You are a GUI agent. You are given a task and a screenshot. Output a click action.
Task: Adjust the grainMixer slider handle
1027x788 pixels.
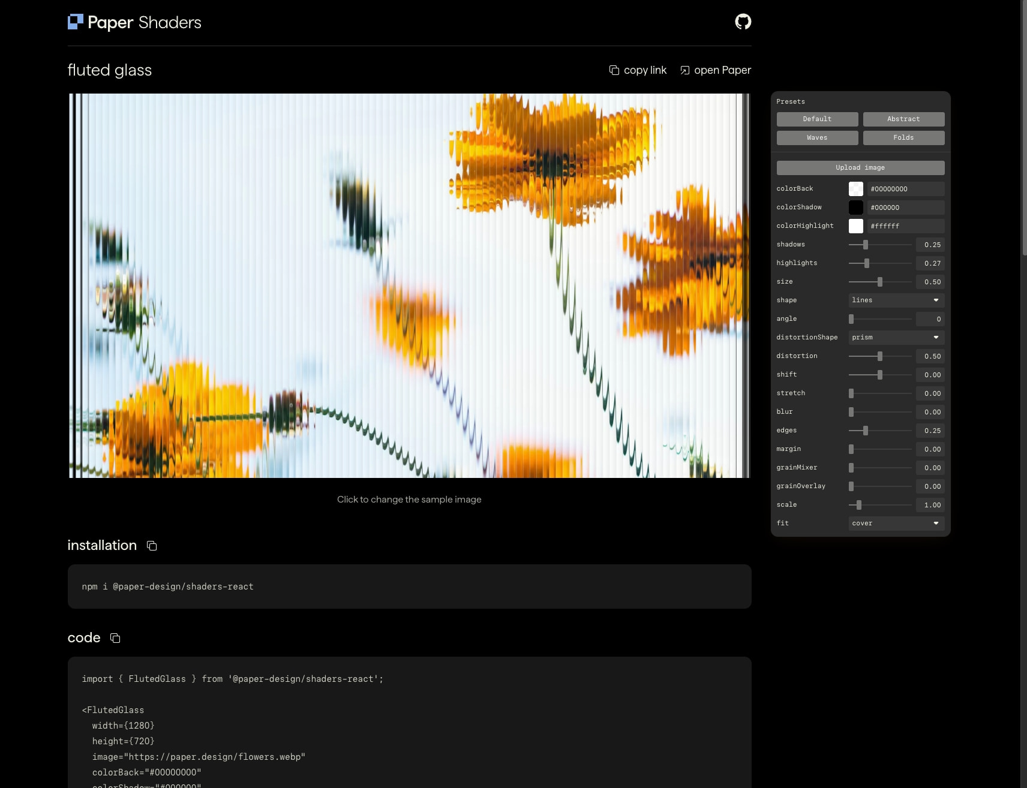(x=851, y=468)
